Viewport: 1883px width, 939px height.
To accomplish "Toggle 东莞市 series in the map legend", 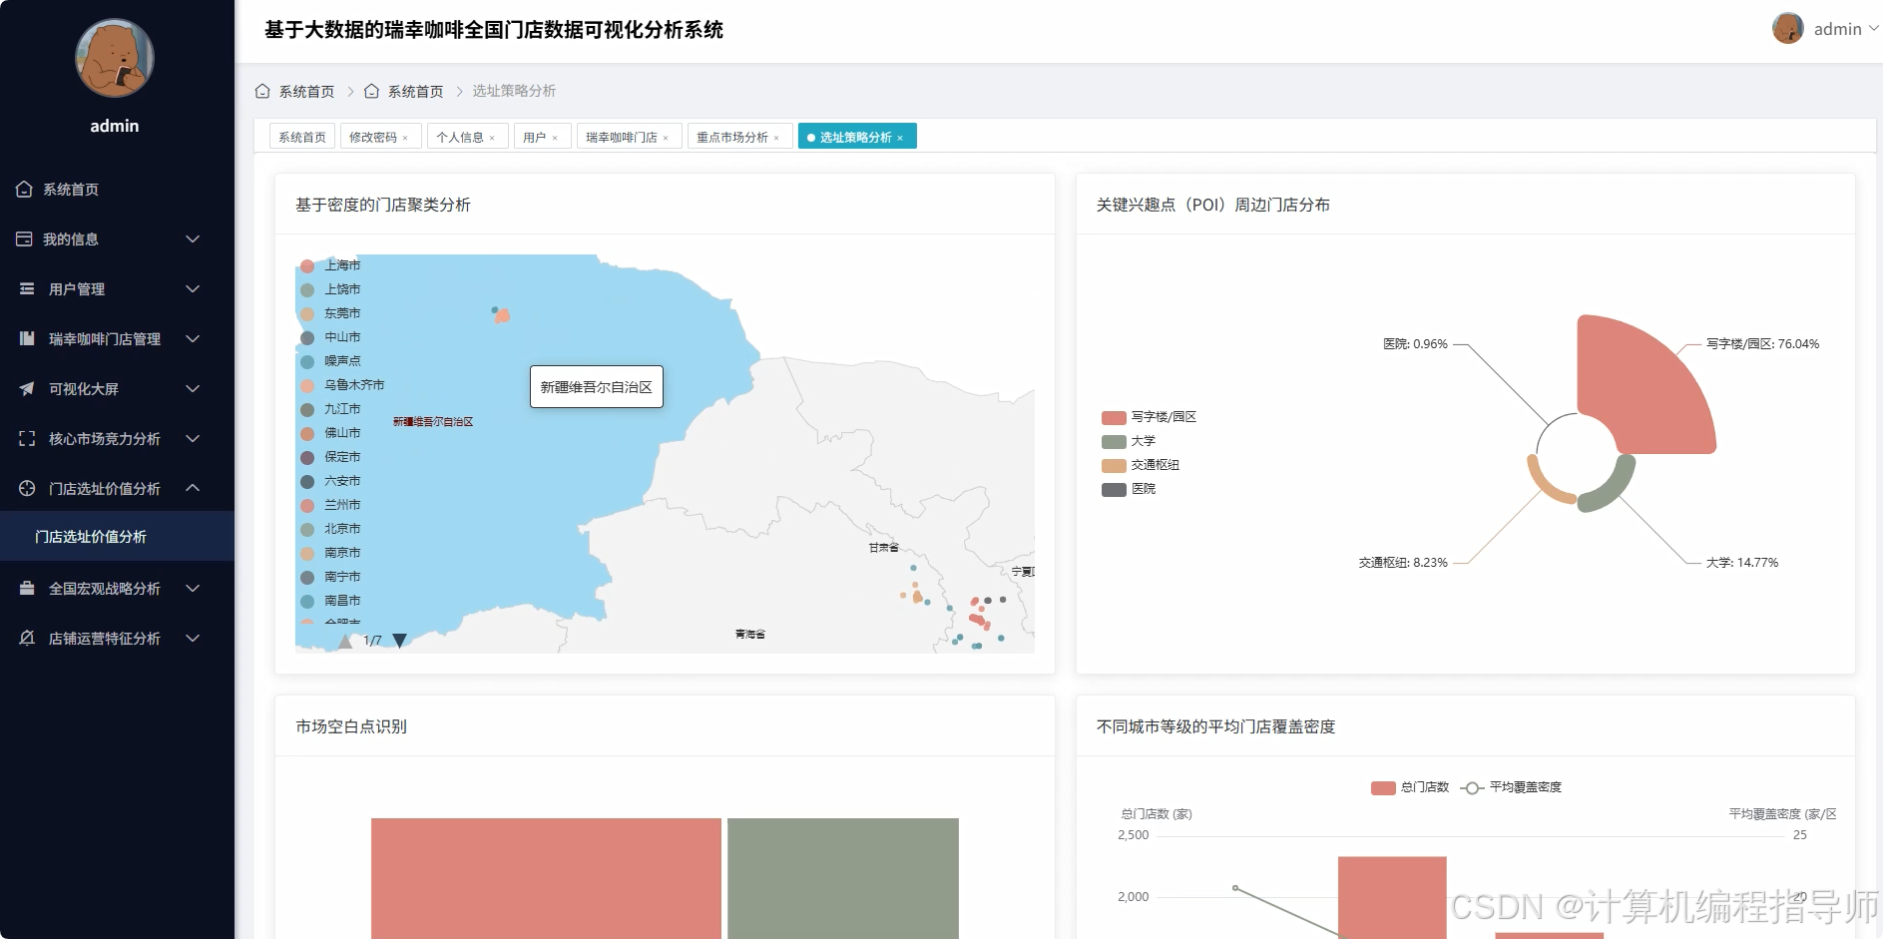I will (x=330, y=313).
